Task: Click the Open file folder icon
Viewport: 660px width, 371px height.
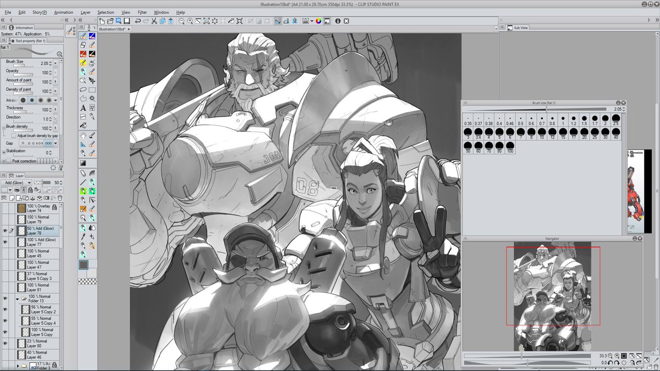Action: [110, 21]
